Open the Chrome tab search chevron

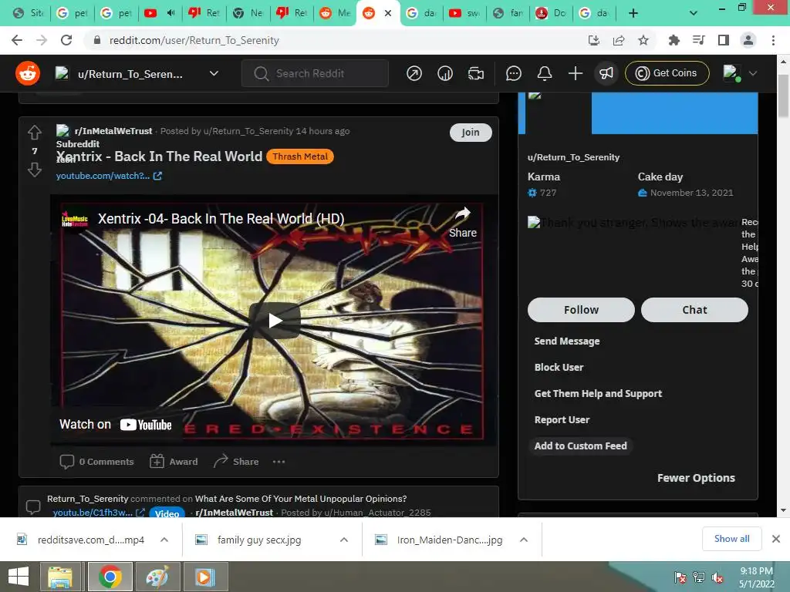tap(694, 13)
